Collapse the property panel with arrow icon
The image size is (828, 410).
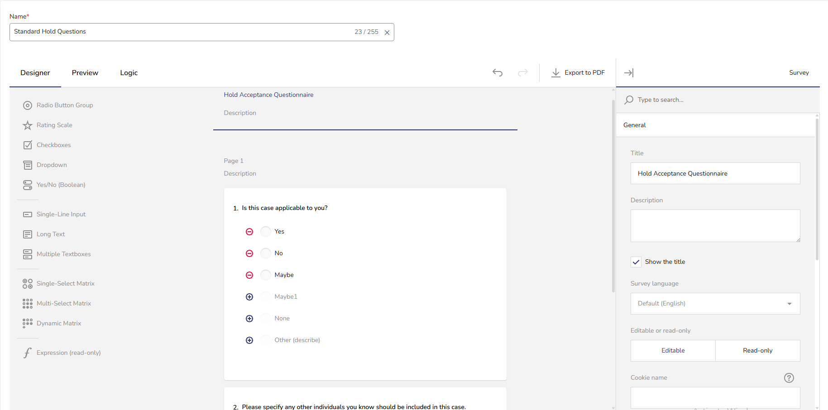[629, 73]
